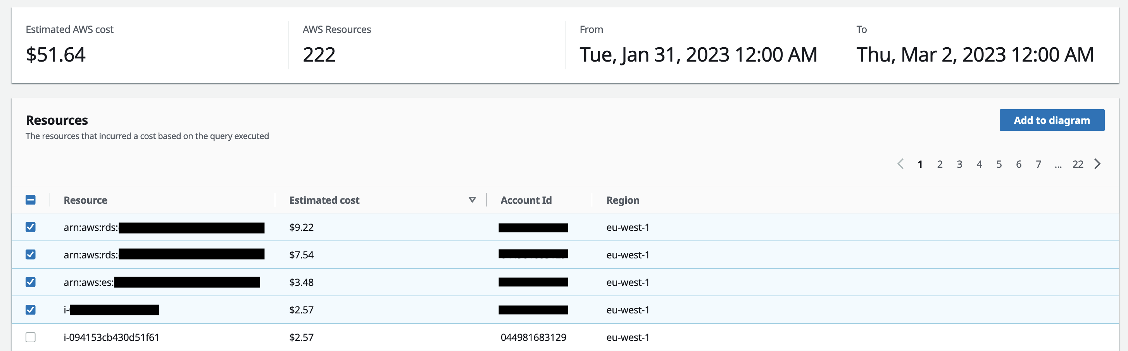
Task: Open page 5 of the resources list
Action: (x=999, y=163)
